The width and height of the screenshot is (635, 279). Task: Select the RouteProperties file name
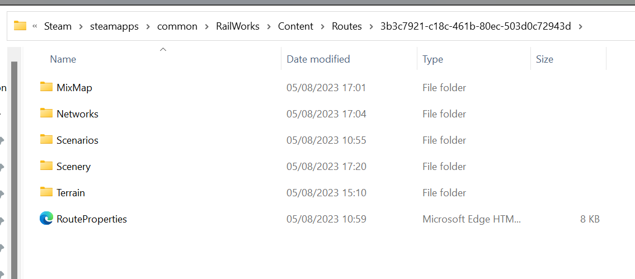click(92, 219)
